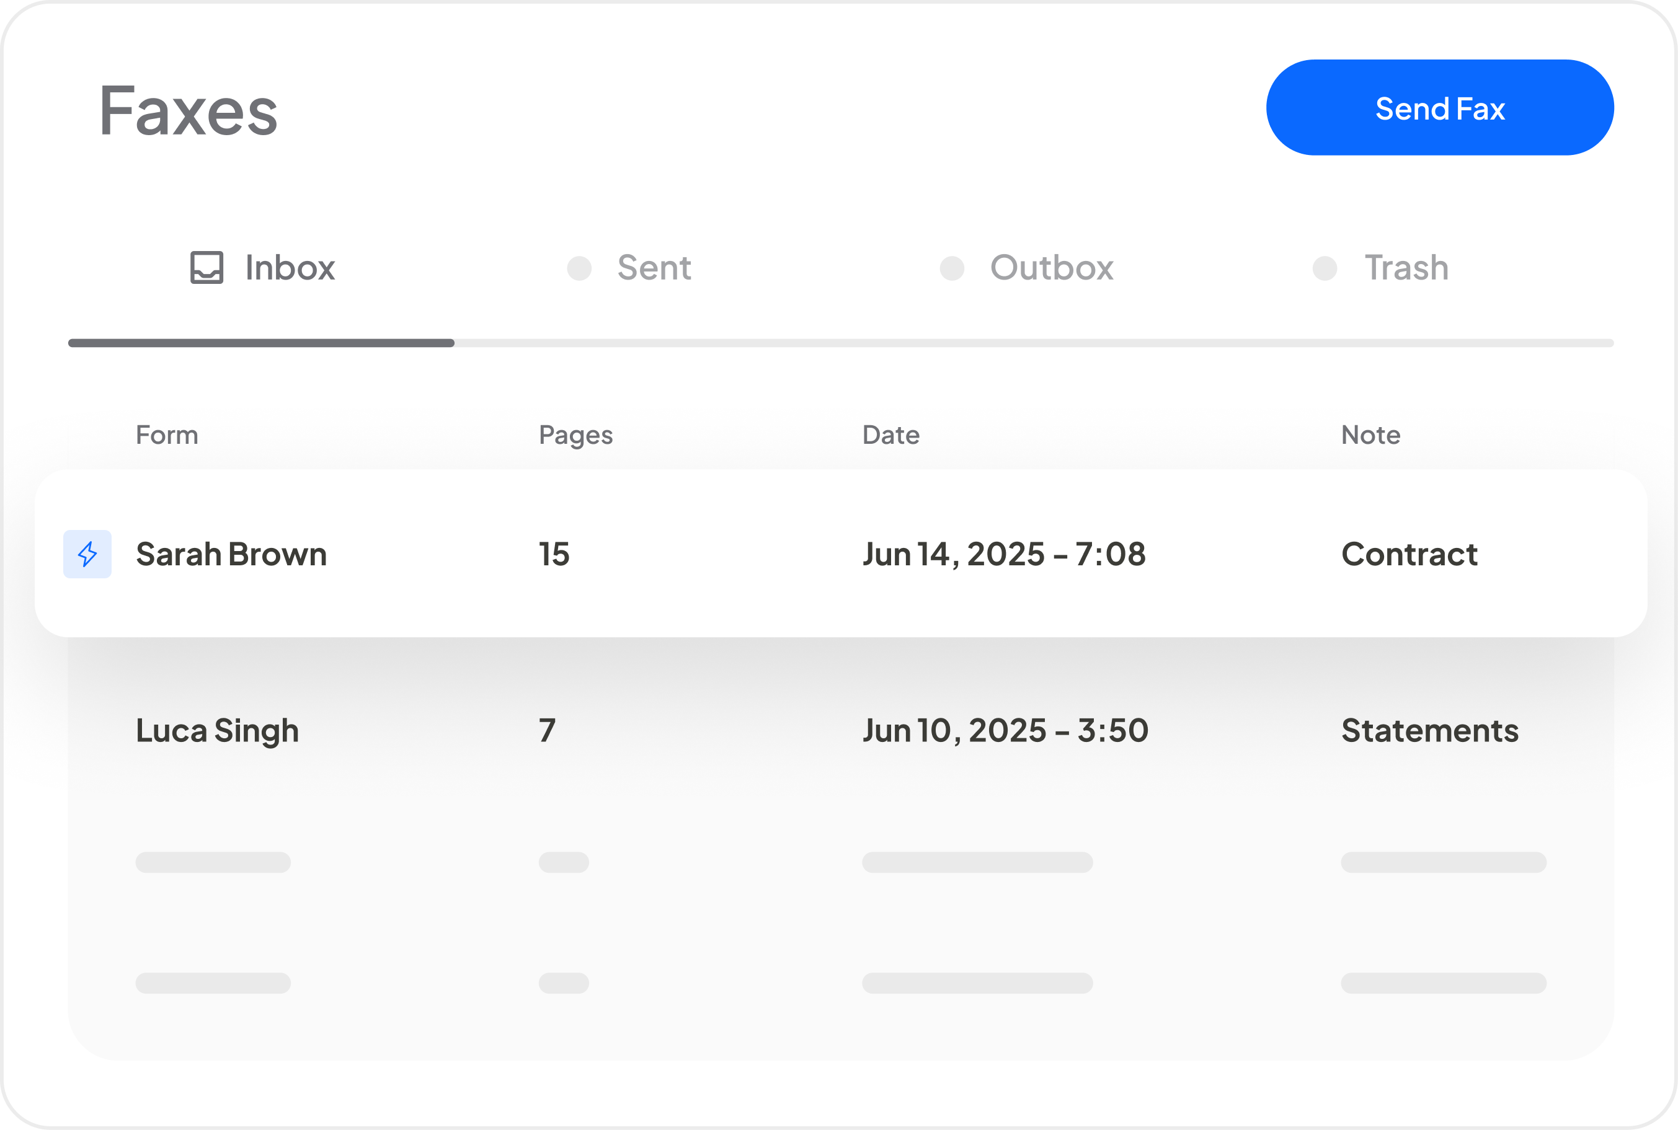Click the tab underline progress bar

click(x=840, y=343)
